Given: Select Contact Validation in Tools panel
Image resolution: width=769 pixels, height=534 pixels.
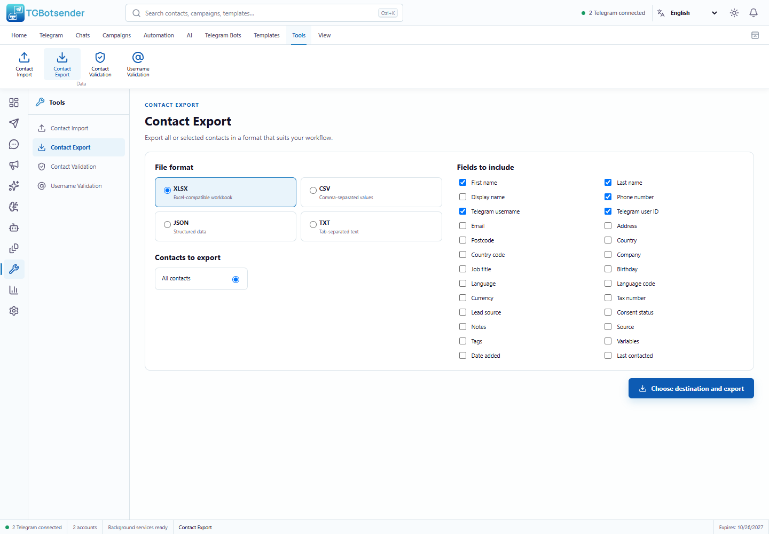Looking at the screenshot, I should pos(79,167).
